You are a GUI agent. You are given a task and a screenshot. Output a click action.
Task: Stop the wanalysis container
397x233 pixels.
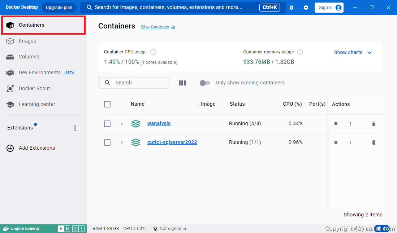(336, 124)
